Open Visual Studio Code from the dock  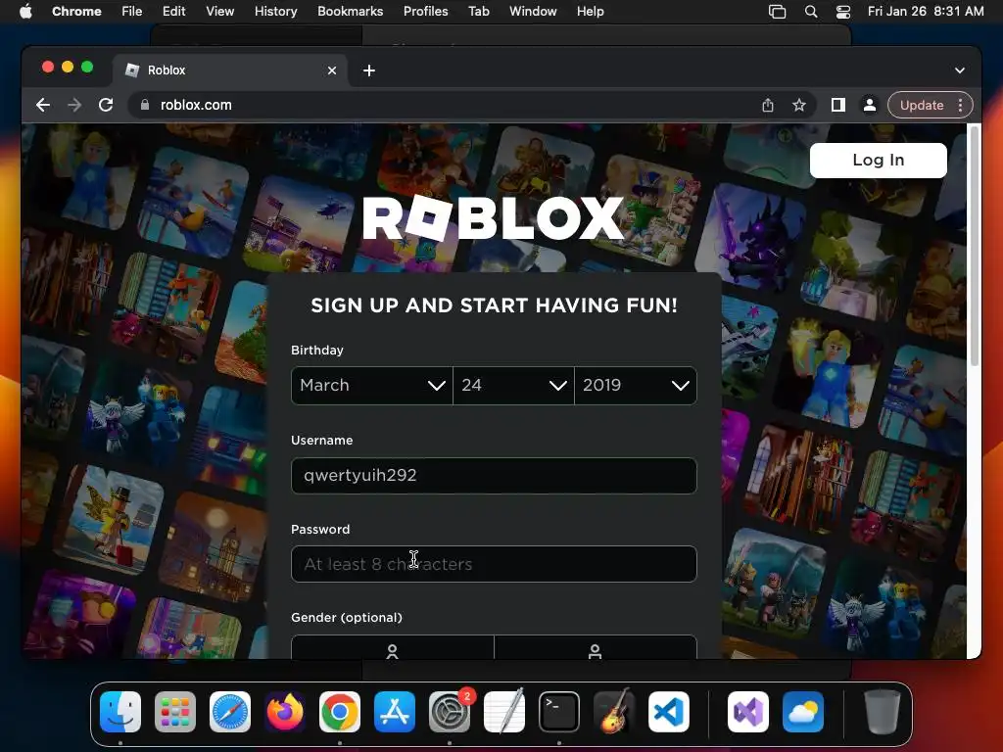[x=668, y=712]
